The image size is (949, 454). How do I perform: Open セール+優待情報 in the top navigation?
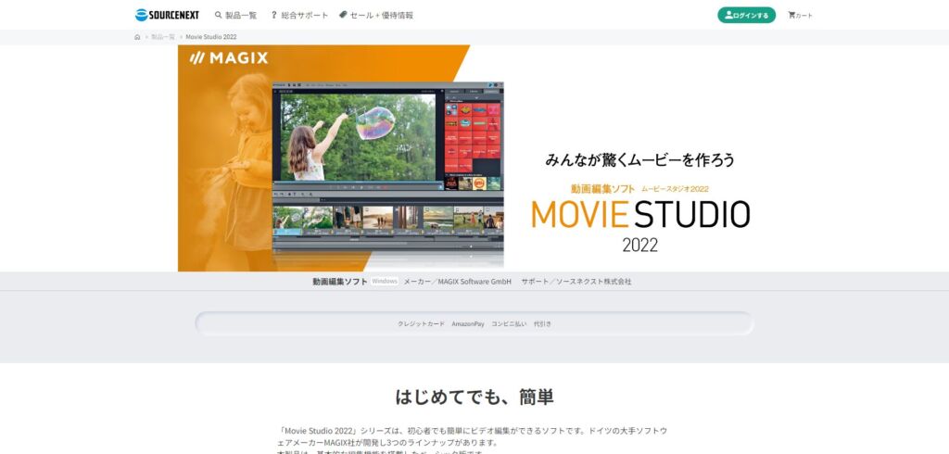coord(376,15)
